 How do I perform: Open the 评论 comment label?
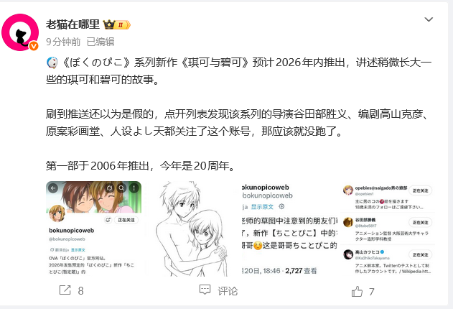[x=228, y=291]
